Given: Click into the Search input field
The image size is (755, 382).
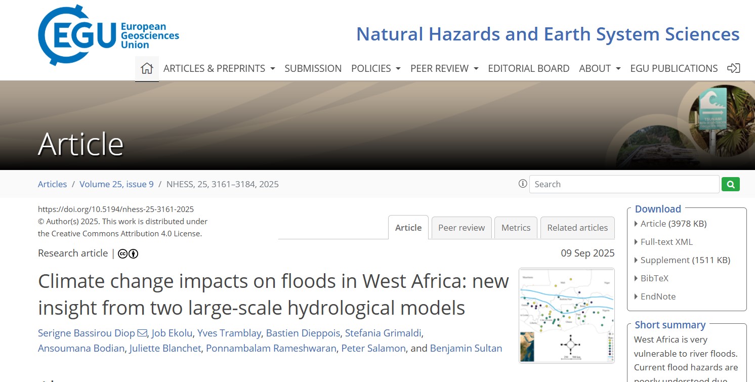Looking at the screenshot, I should click(623, 184).
